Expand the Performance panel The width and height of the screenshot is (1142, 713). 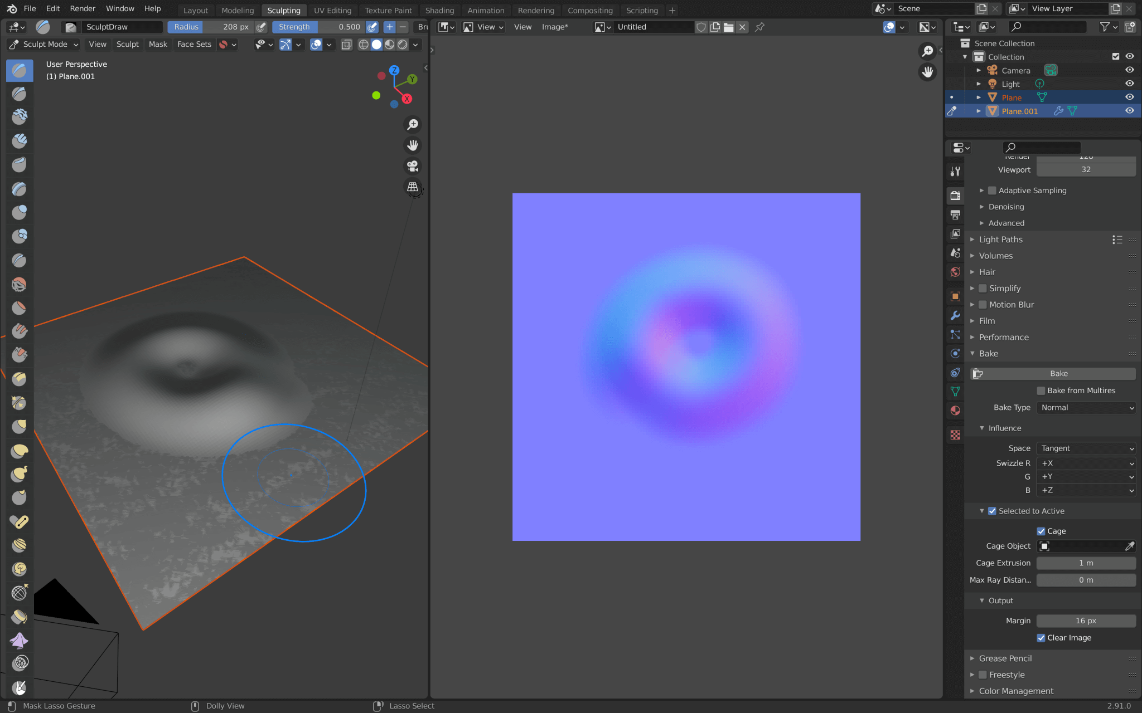pyautogui.click(x=1003, y=337)
